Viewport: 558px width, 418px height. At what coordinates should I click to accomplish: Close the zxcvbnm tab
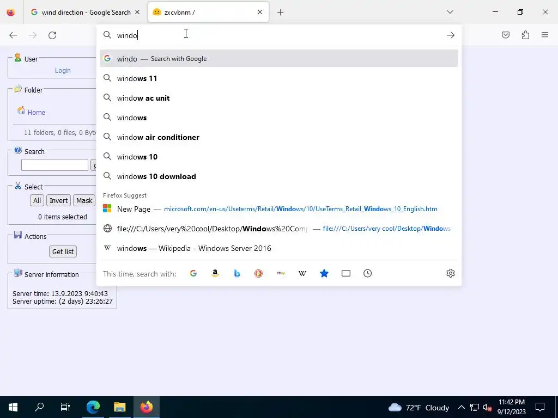click(260, 12)
